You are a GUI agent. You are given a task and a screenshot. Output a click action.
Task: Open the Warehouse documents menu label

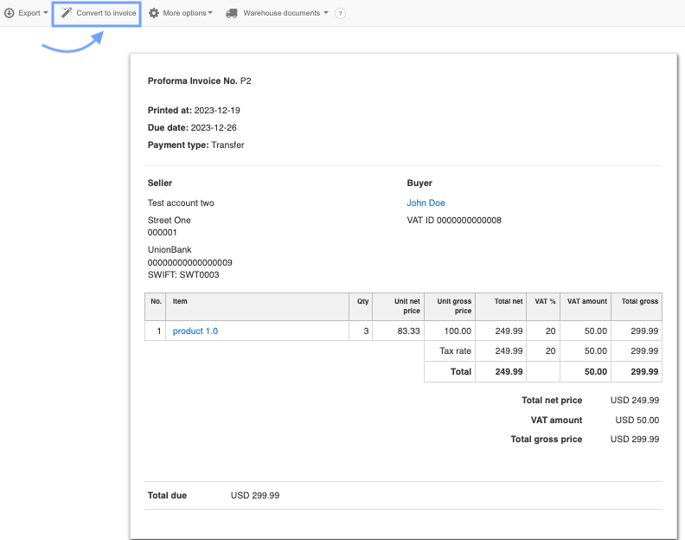tap(282, 13)
